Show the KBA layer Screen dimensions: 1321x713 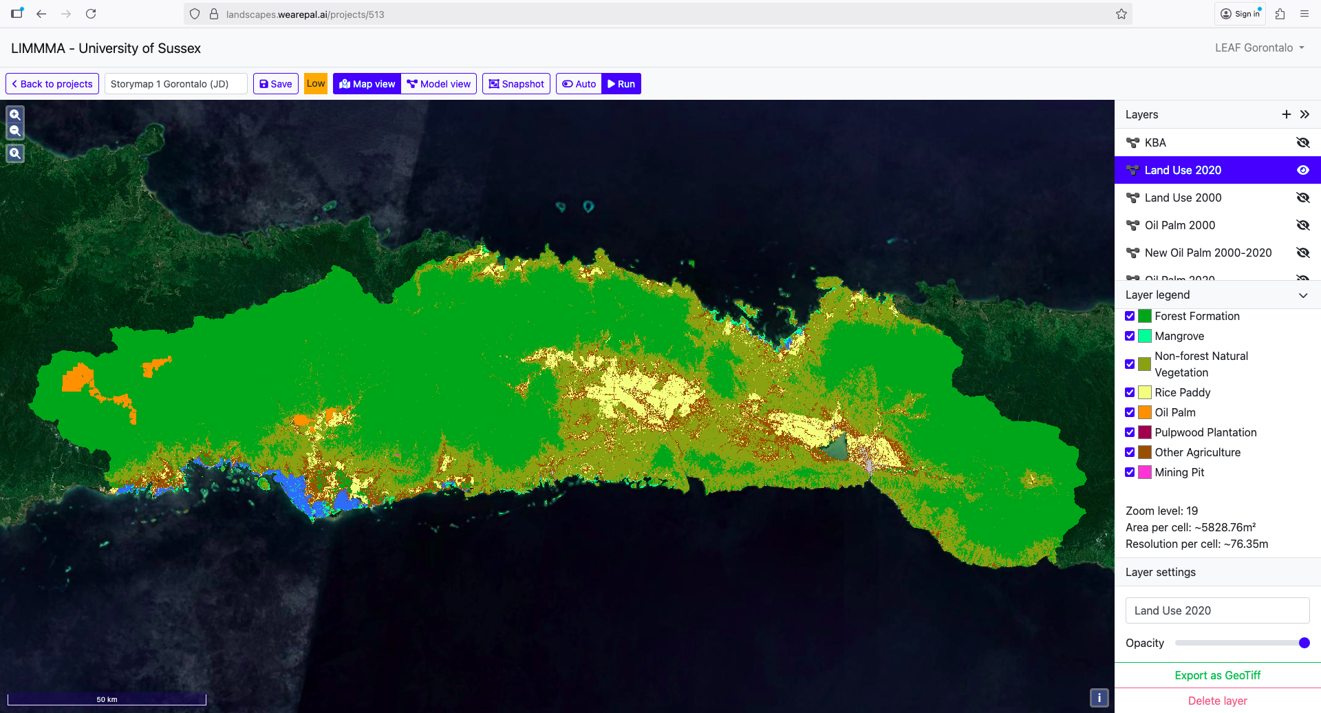(x=1302, y=142)
